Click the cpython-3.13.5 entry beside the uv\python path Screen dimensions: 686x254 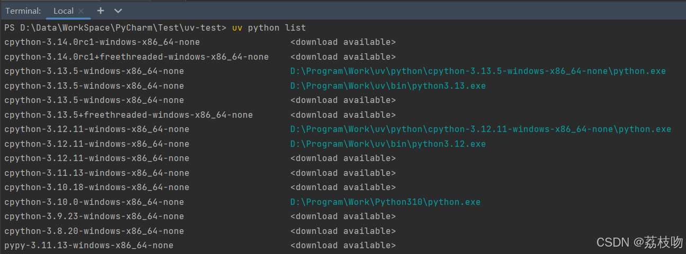pos(94,71)
